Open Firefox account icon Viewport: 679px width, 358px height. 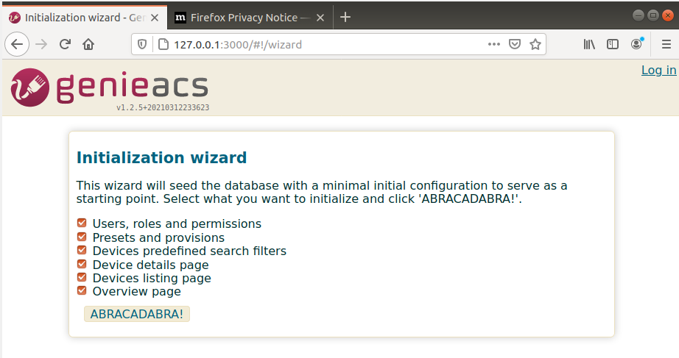coord(636,43)
